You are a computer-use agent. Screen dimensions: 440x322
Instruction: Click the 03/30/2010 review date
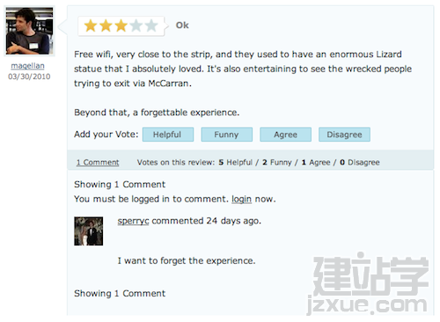coord(29,77)
